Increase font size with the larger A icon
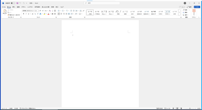 (x=40, y=11)
